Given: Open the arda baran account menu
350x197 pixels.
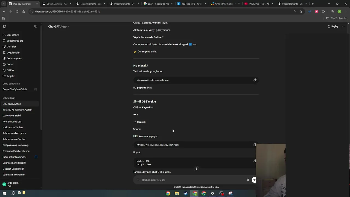Looking at the screenshot, I should click(21, 184).
